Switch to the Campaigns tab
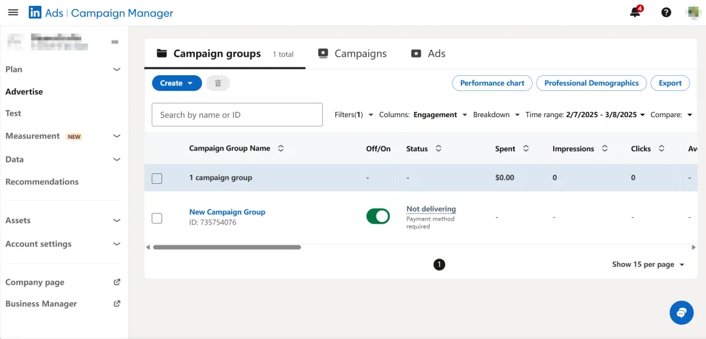 [352, 54]
